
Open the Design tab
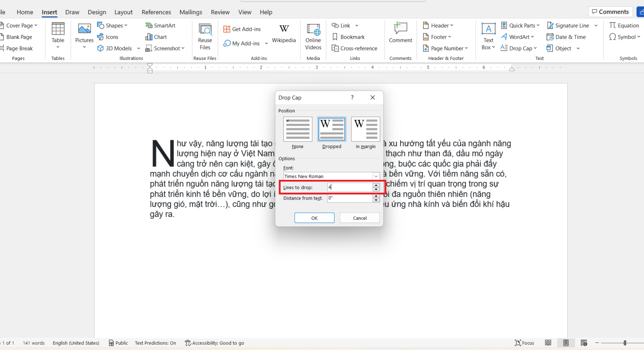pyautogui.click(x=97, y=12)
